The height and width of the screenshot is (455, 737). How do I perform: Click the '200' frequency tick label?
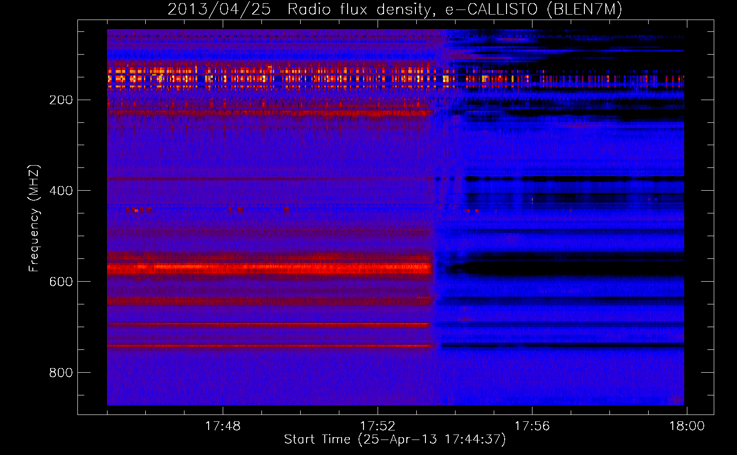pos(61,100)
